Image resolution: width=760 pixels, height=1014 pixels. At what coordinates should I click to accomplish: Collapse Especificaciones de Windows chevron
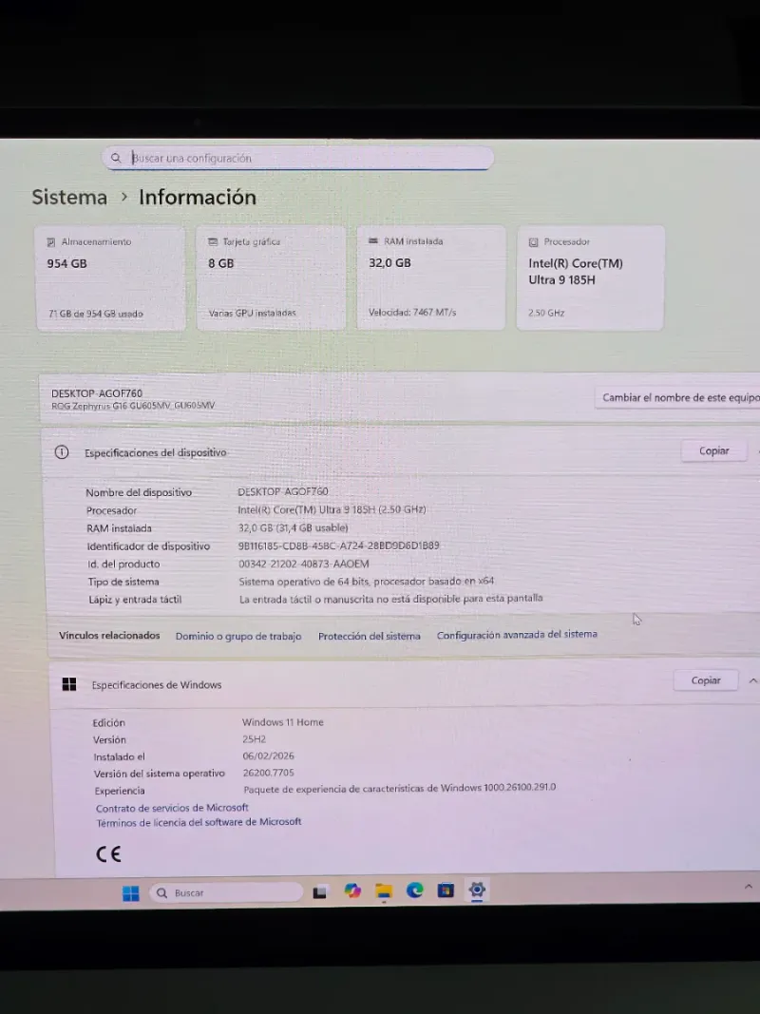pyautogui.click(x=753, y=680)
